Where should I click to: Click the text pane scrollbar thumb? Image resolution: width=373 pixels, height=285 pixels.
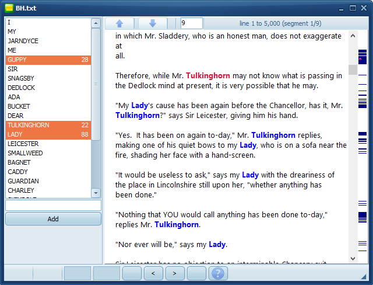tap(353, 70)
